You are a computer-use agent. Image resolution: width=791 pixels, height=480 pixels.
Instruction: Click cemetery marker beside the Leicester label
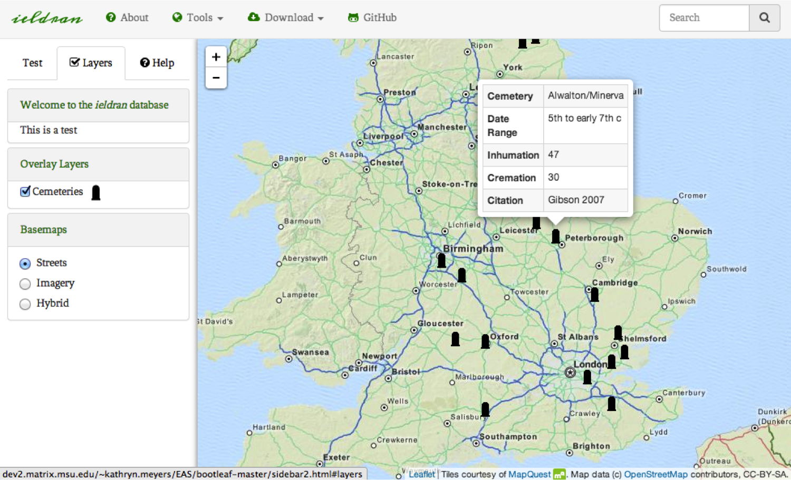click(x=536, y=223)
